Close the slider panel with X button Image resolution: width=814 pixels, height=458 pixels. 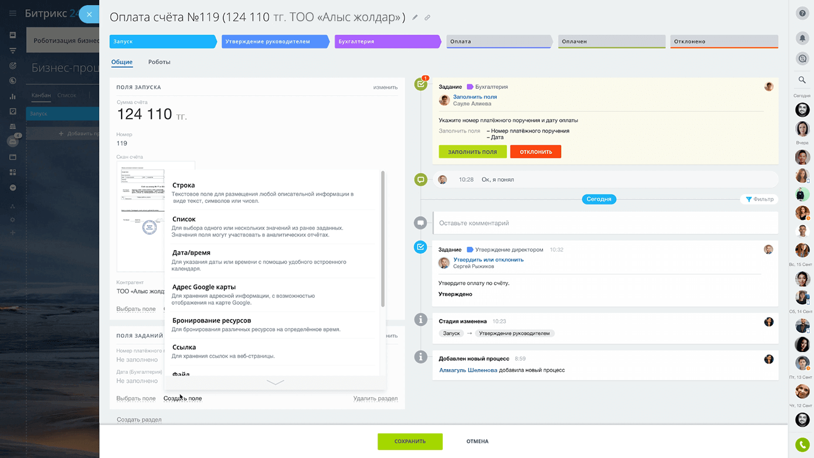pos(89,14)
